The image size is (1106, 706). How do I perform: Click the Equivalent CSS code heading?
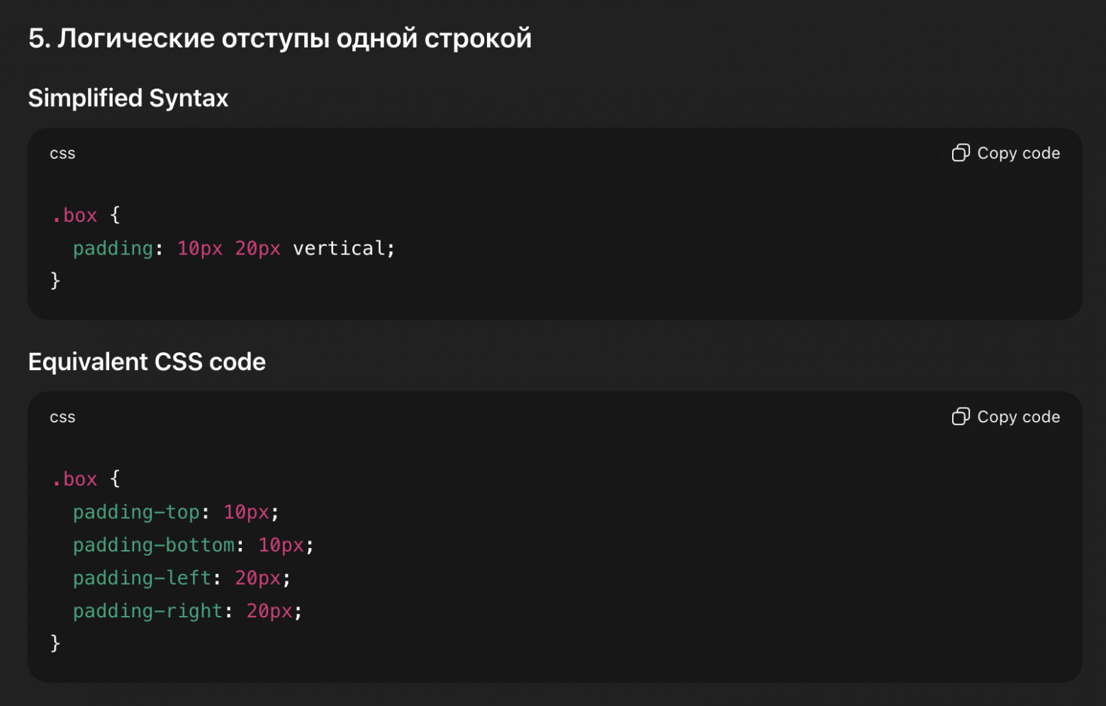(147, 362)
